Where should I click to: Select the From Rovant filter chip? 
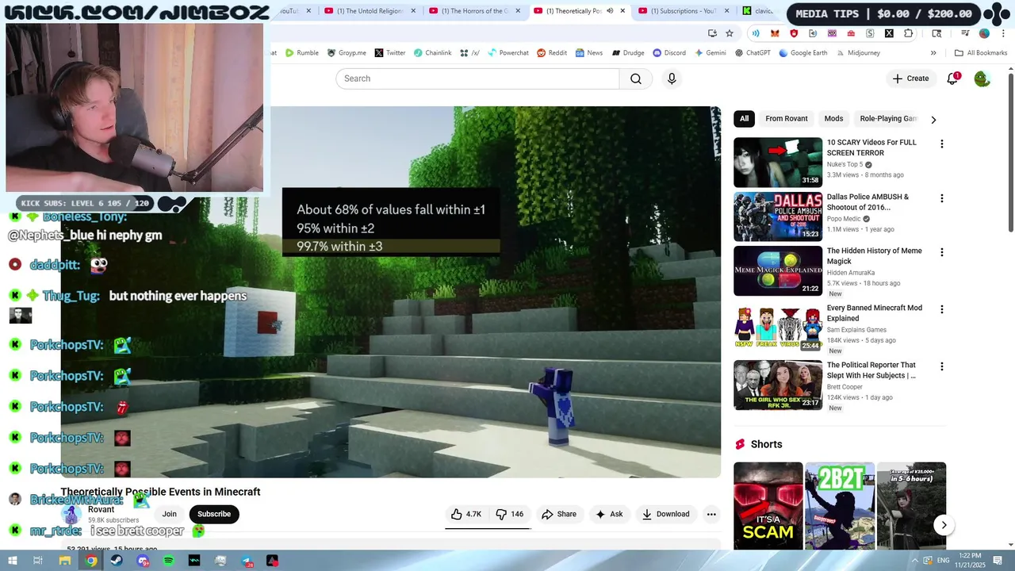tap(787, 119)
